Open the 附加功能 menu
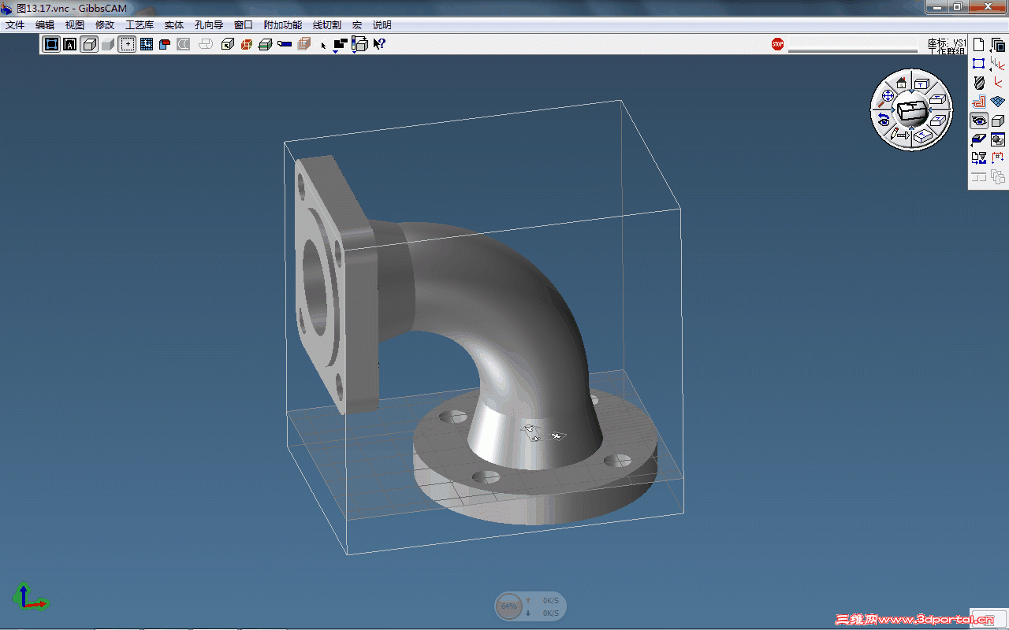 click(x=283, y=25)
